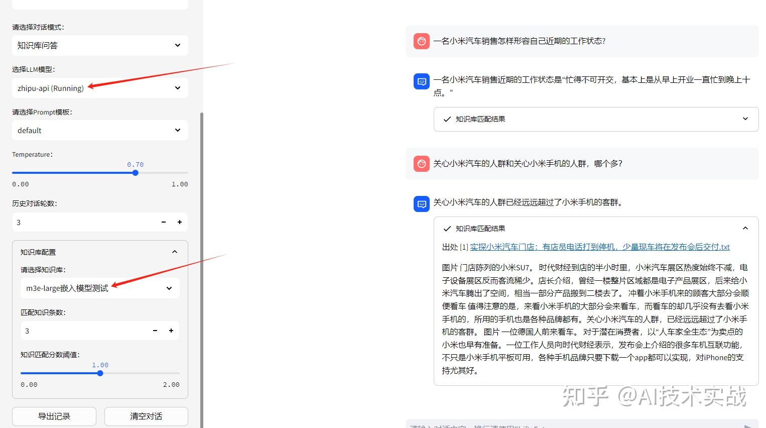Click the 导出记录 button

[x=54, y=416]
